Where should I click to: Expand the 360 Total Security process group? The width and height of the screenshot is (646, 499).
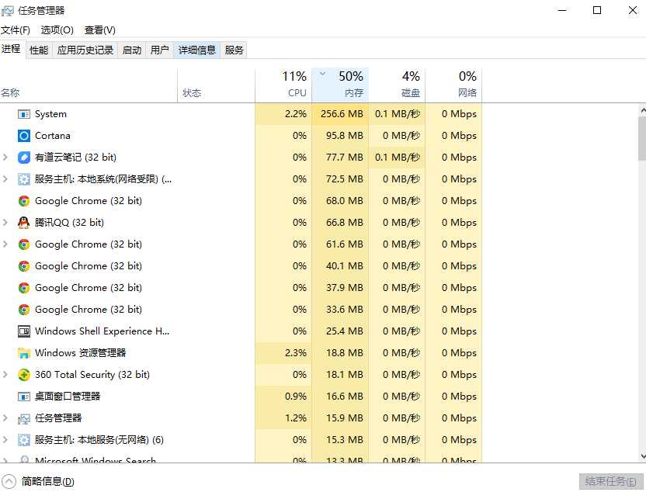pyautogui.click(x=5, y=375)
